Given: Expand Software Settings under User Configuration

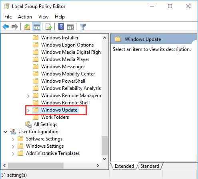Looking at the screenshot, I should coord(13,139).
